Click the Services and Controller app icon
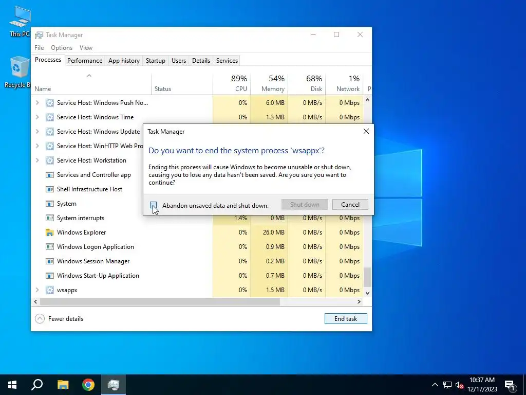 click(50, 175)
